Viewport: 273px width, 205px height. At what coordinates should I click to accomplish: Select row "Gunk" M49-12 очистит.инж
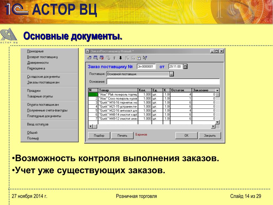[x=152, y=119]
